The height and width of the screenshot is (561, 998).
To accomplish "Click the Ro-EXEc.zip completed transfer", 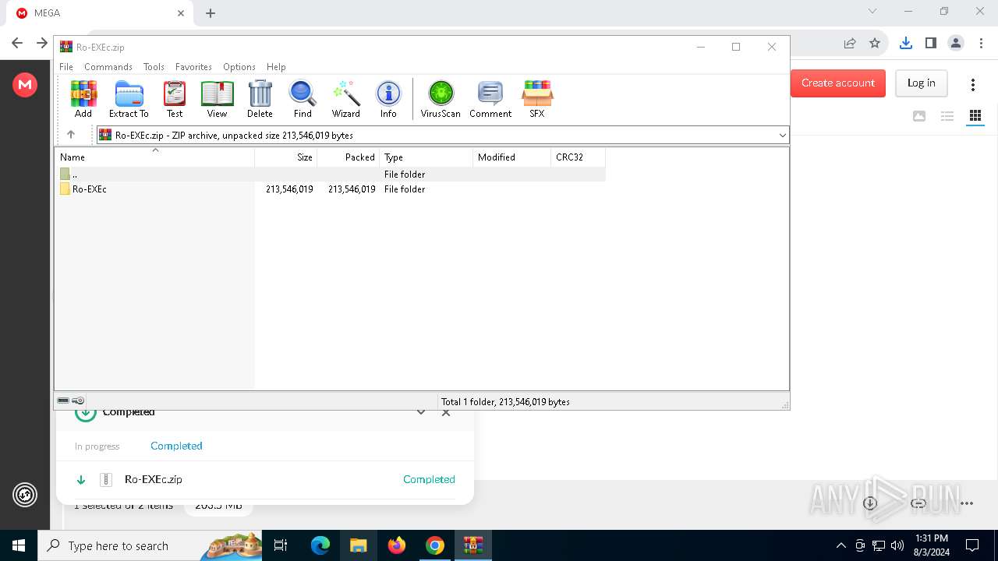I will coord(265,479).
